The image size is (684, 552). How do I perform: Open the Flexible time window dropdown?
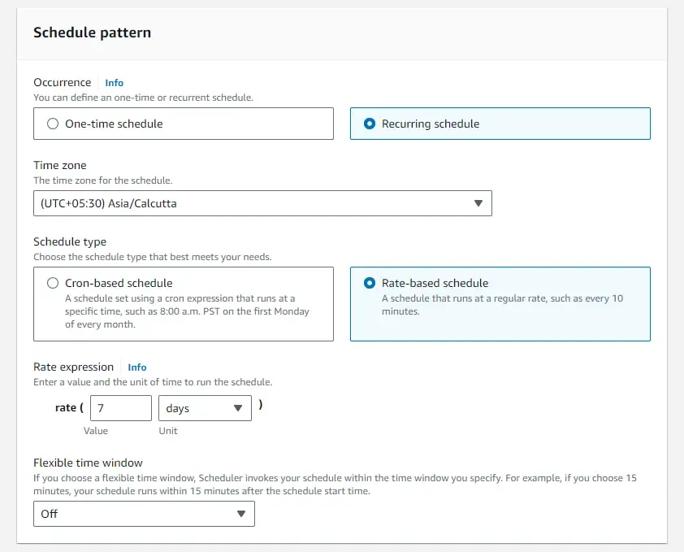tap(144, 514)
